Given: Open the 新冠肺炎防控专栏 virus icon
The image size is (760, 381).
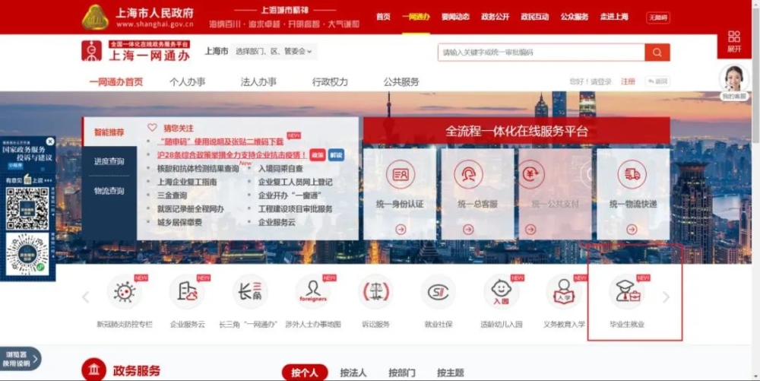Looking at the screenshot, I should pos(124,293).
